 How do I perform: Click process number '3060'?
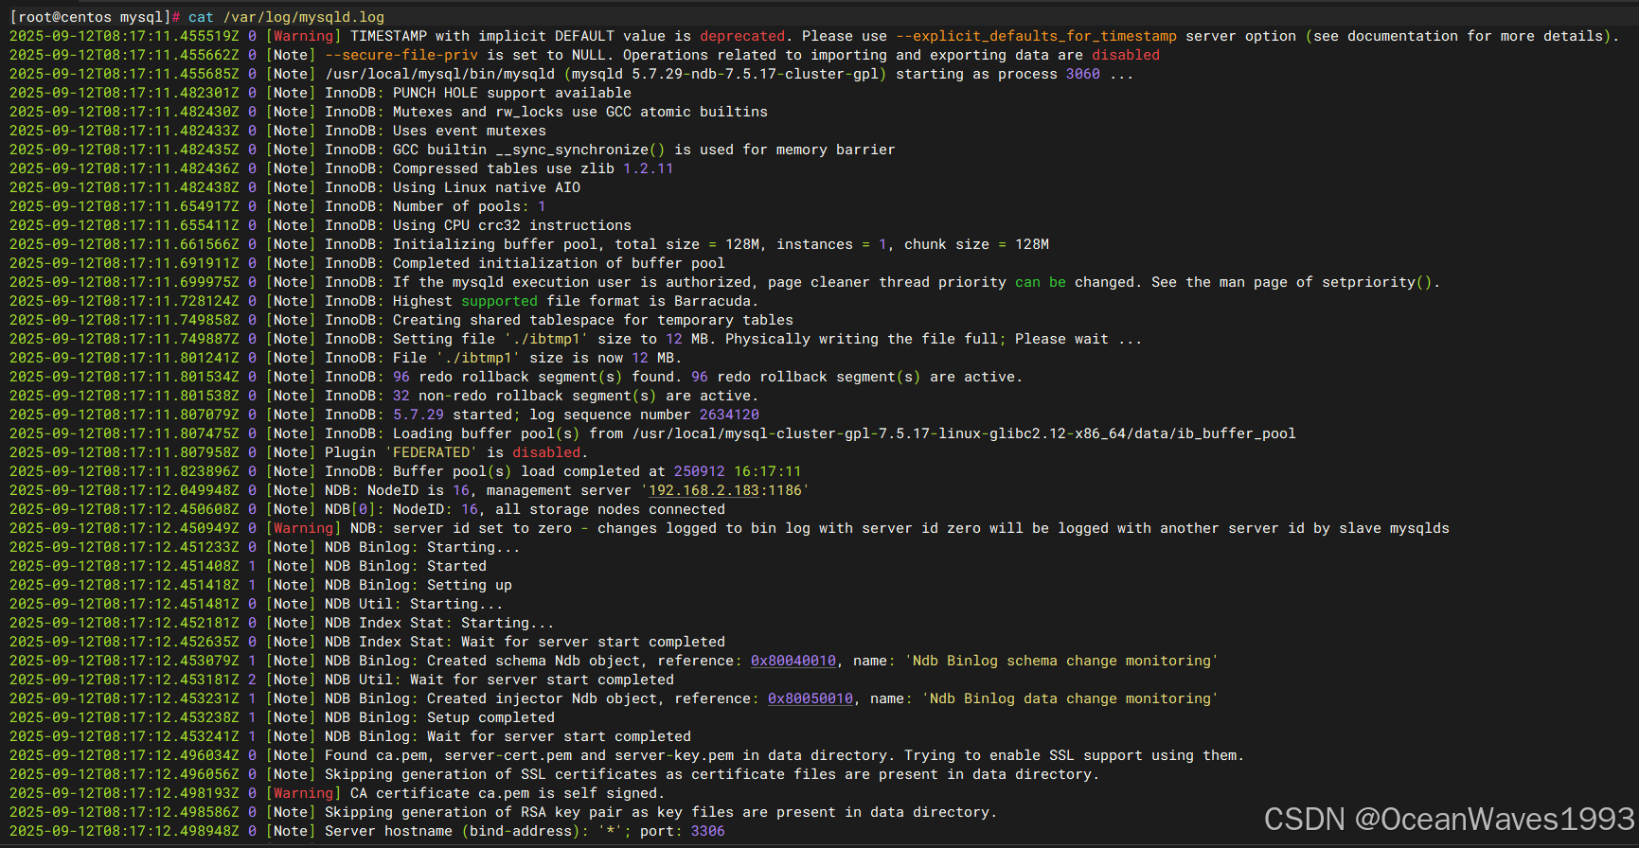coord(1083,74)
